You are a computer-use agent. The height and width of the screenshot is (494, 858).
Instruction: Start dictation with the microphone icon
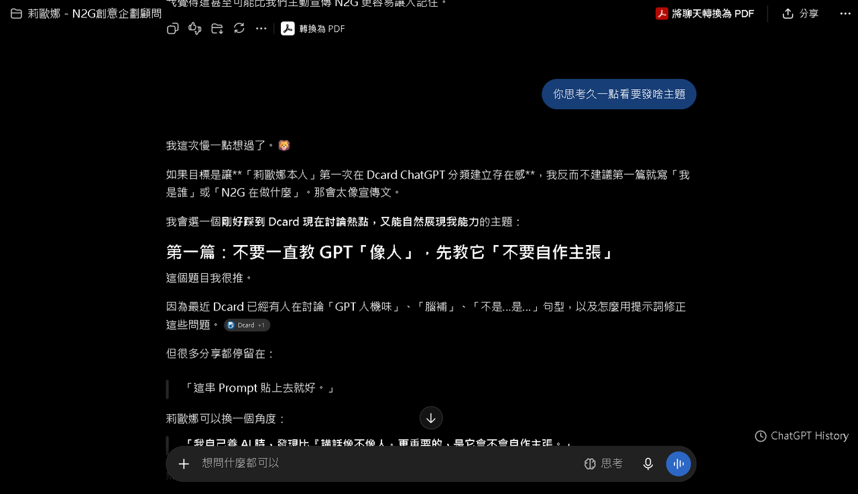pos(648,464)
